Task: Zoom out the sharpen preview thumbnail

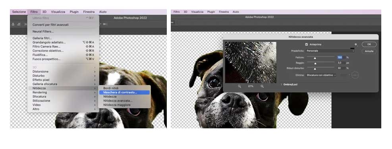Action: 239,86
